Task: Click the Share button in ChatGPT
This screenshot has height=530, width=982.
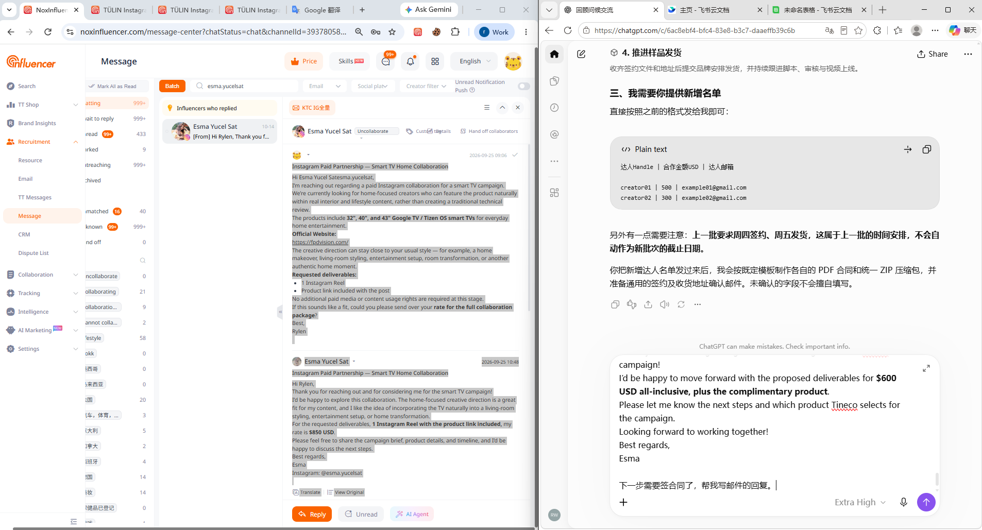Action: pos(933,54)
